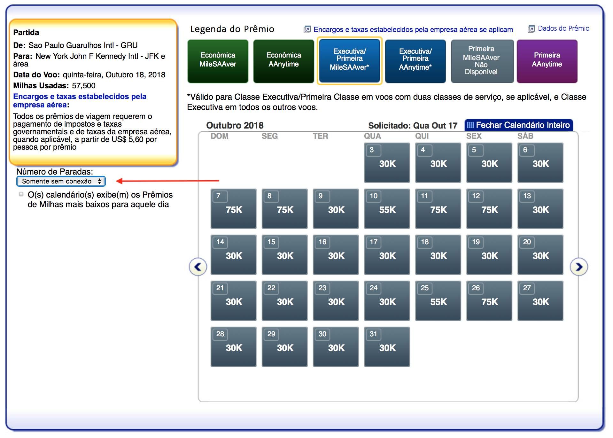Image resolution: width=613 pixels, height=438 pixels.
Task: Select October 16 at 30K
Action: [336, 255]
